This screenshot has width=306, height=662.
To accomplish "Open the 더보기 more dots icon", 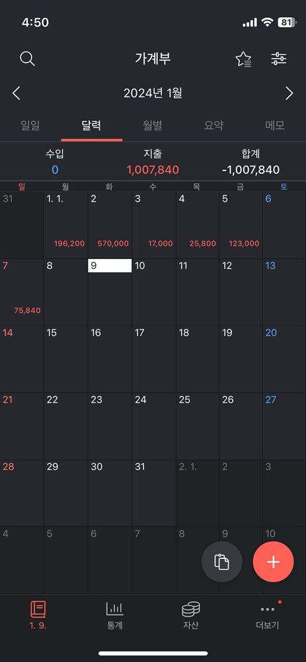I will [268, 609].
